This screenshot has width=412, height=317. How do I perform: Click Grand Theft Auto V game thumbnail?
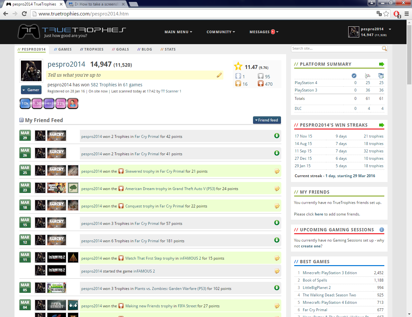pos(57,188)
